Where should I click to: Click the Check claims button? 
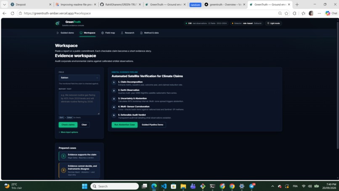pyautogui.click(x=68, y=125)
